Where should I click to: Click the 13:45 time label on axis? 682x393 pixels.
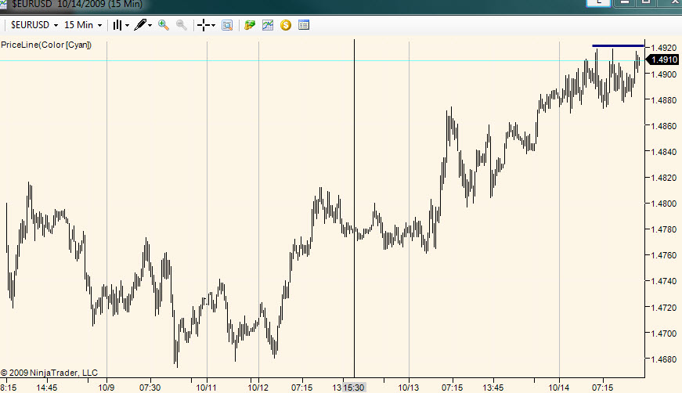(x=493, y=388)
